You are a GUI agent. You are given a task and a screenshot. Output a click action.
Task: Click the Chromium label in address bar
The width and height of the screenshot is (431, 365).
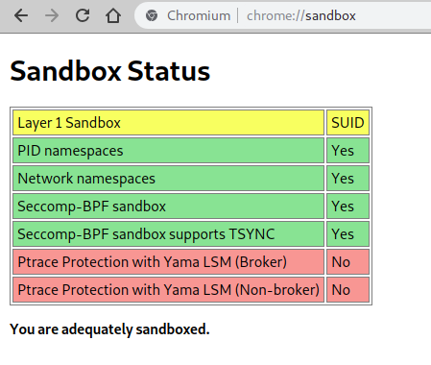pyautogui.click(x=199, y=15)
